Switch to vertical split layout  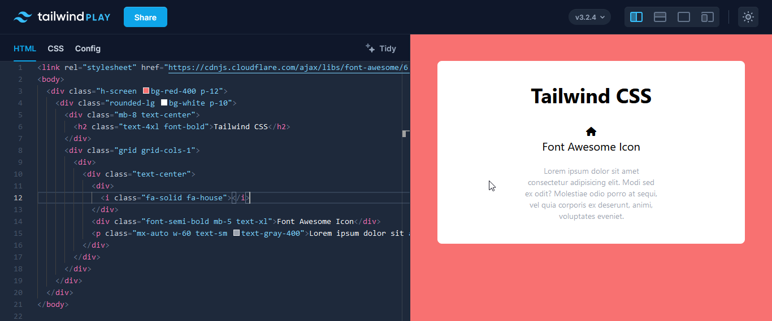(x=636, y=17)
